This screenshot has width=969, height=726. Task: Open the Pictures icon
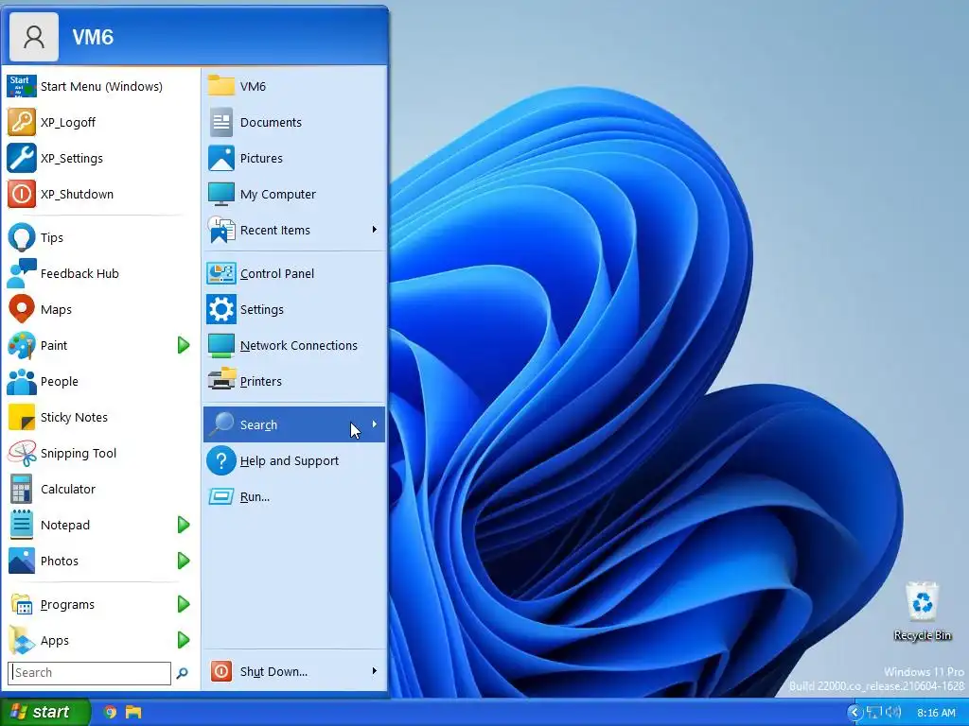click(221, 158)
